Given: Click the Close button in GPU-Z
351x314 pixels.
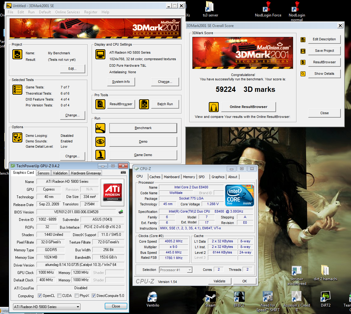Looking at the screenshot, I should 116,306.
